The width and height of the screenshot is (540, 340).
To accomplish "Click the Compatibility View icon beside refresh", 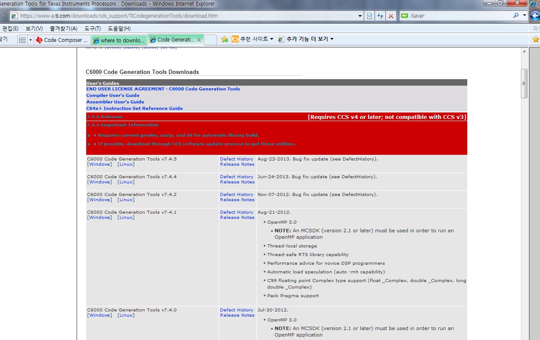I will click(369, 16).
